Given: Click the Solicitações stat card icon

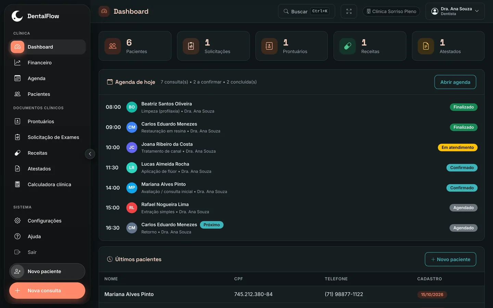Looking at the screenshot, I should pos(191,46).
